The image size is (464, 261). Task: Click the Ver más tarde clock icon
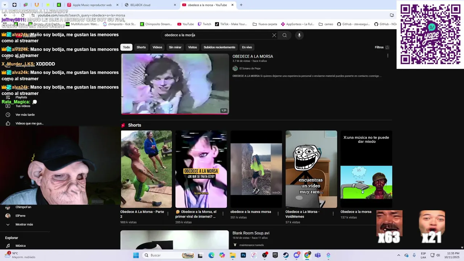click(8, 115)
